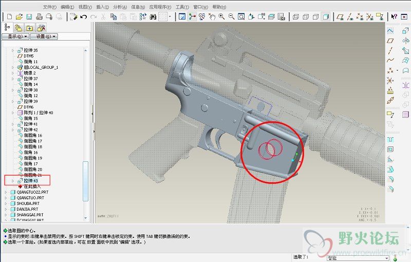Viewport: 411px width, 262px height.
Task: Open the 分析(A) menu
Action: click(120, 7)
